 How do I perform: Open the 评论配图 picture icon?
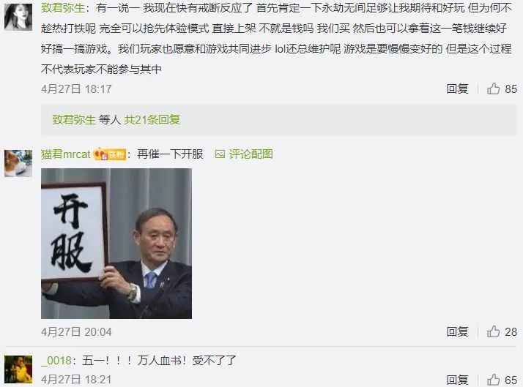coord(220,154)
